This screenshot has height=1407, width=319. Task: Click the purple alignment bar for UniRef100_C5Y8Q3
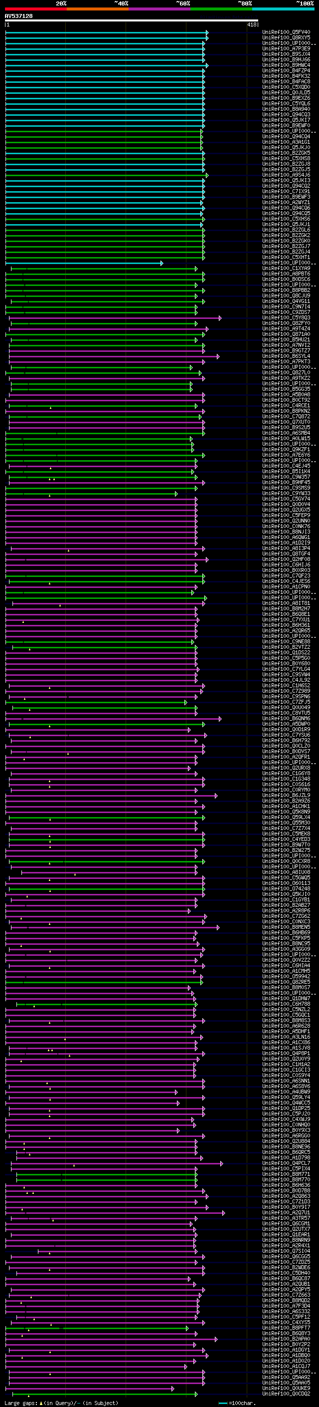[115, 318]
